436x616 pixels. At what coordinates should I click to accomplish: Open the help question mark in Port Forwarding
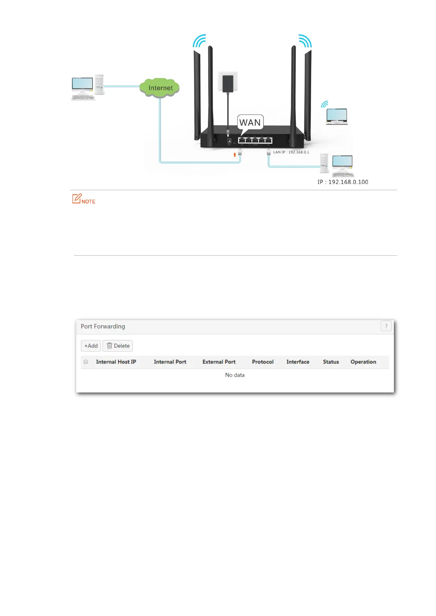click(x=386, y=326)
